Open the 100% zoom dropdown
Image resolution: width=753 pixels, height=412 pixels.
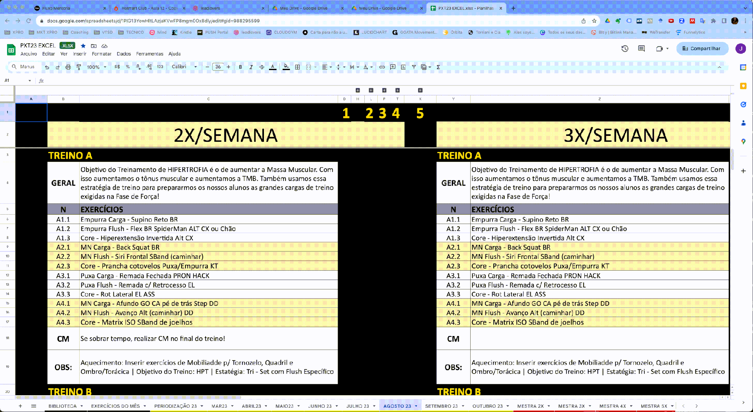(x=96, y=67)
